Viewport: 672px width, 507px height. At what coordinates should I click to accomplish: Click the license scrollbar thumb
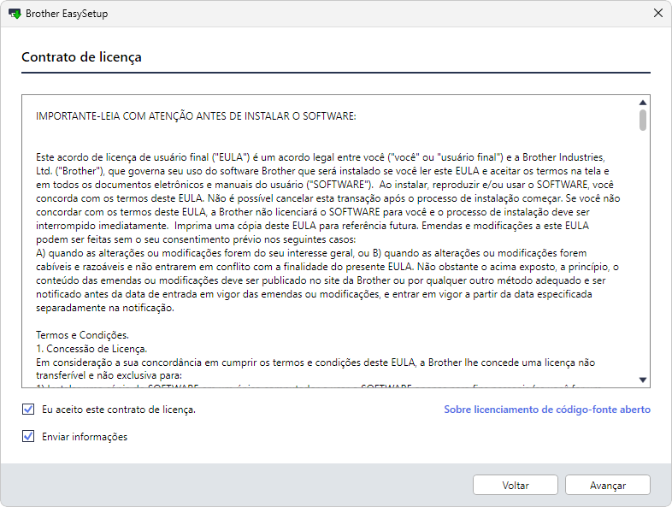(x=642, y=121)
